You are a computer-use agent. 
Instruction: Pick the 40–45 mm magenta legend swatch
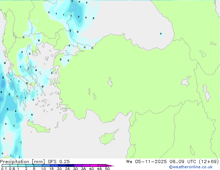tap(94, 165)
